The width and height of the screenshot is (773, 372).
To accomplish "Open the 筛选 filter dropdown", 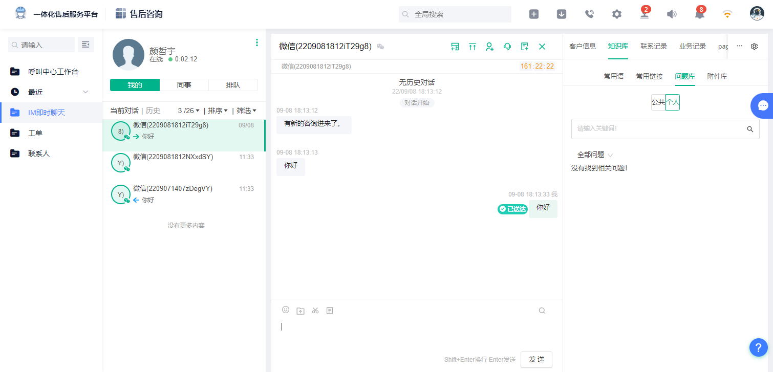I will point(246,111).
